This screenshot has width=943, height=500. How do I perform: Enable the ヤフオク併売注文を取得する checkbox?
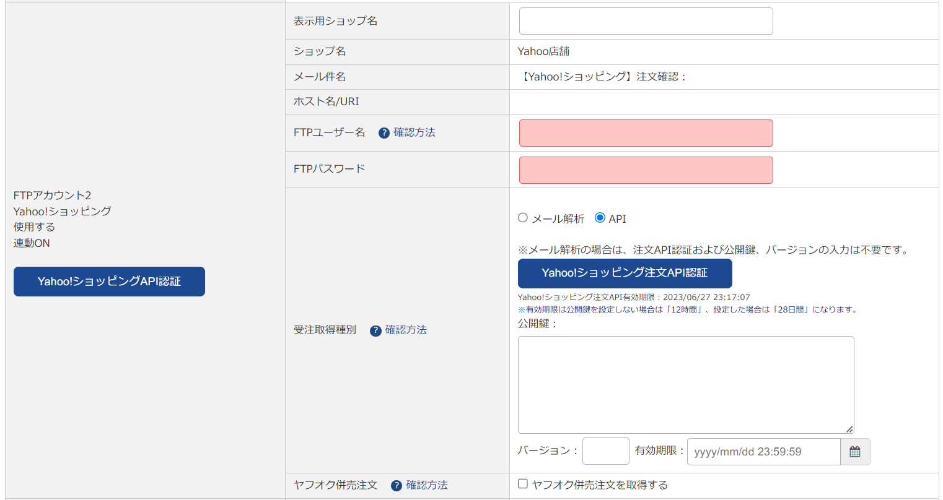(523, 484)
